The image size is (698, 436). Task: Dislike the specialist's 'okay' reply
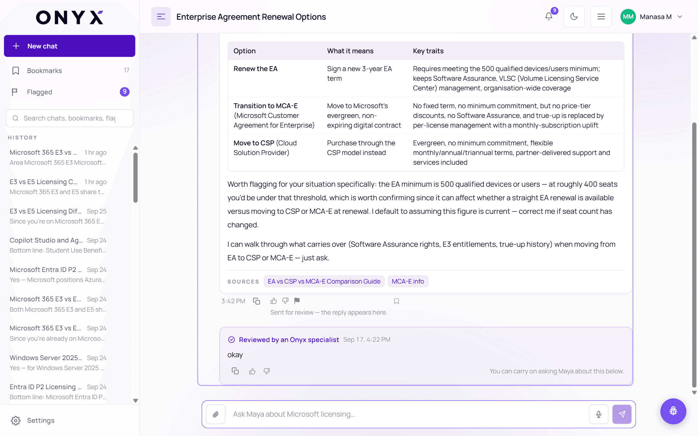coord(267,371)
